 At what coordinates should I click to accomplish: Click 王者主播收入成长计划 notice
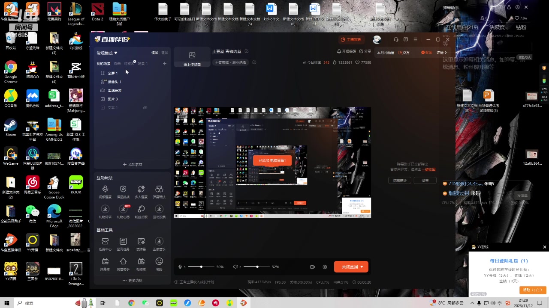194,282
